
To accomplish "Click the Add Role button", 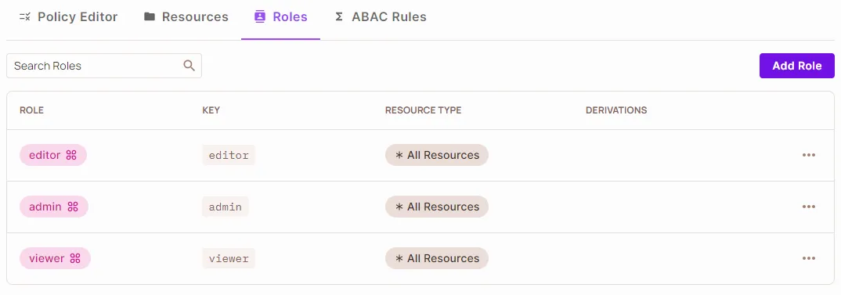I will (x=797, y=66).
